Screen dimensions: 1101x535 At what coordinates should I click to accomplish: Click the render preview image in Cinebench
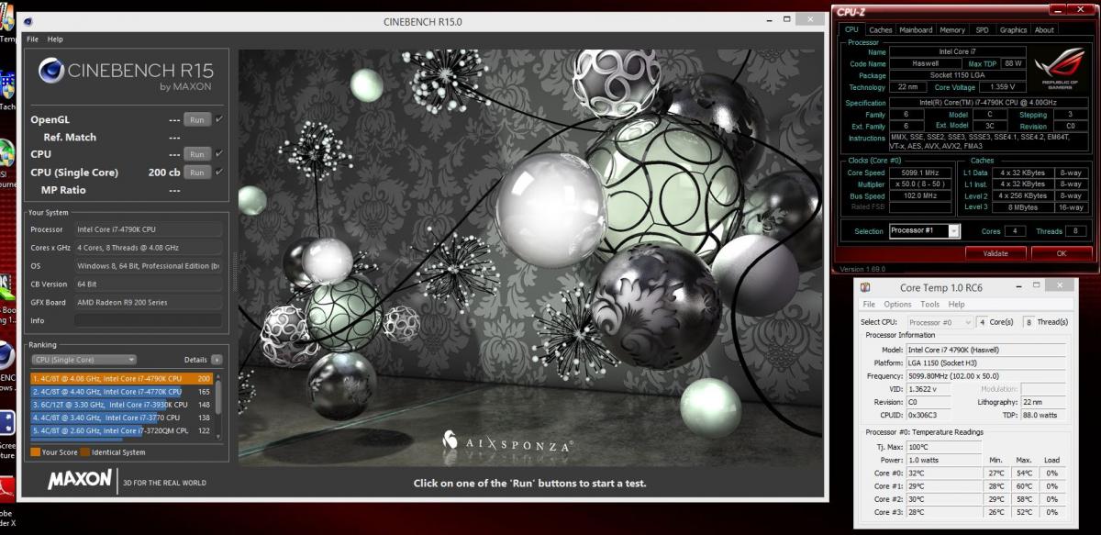[x=528, y=257]
